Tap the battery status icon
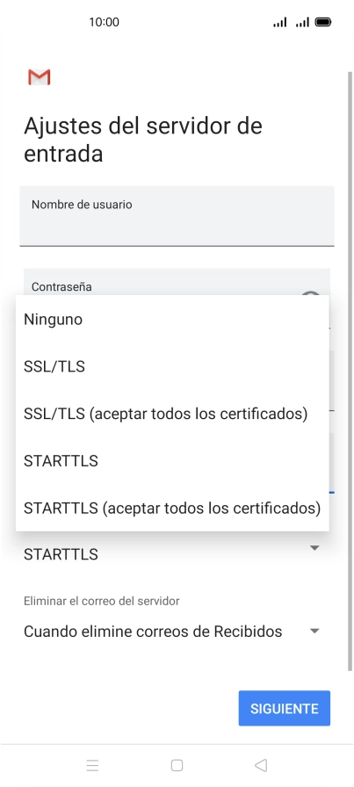The image size is (354, 787). click(x=323, y=22)
